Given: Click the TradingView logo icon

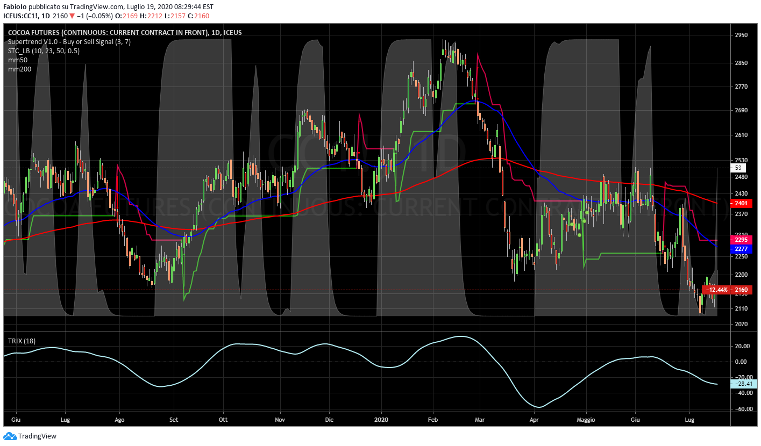Looking at the screenshot, I should point(10,436).
